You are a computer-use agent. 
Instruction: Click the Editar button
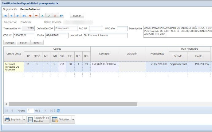pos(23,43)
